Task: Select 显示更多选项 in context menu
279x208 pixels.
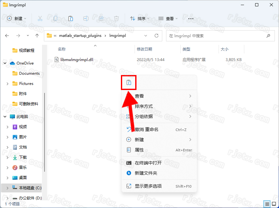Action: [x=148, y=186]
